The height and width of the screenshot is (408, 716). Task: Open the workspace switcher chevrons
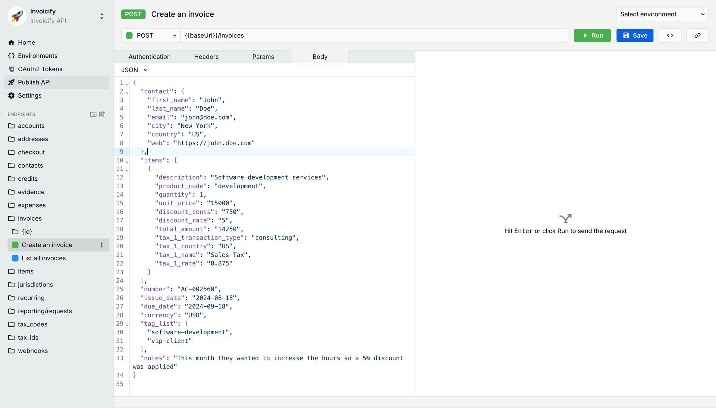pos(102,16)
